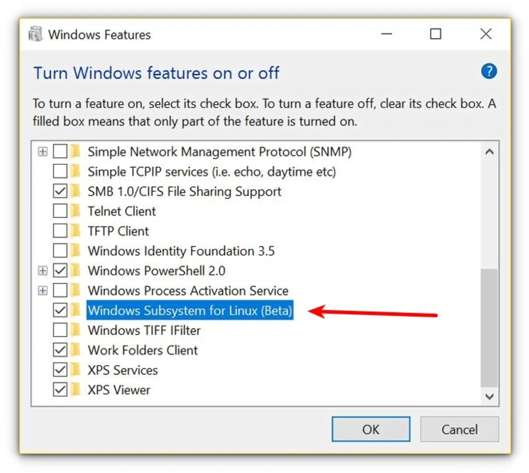Click the Windows TIFF IFilter folder icon

click(x=74, y=330)
